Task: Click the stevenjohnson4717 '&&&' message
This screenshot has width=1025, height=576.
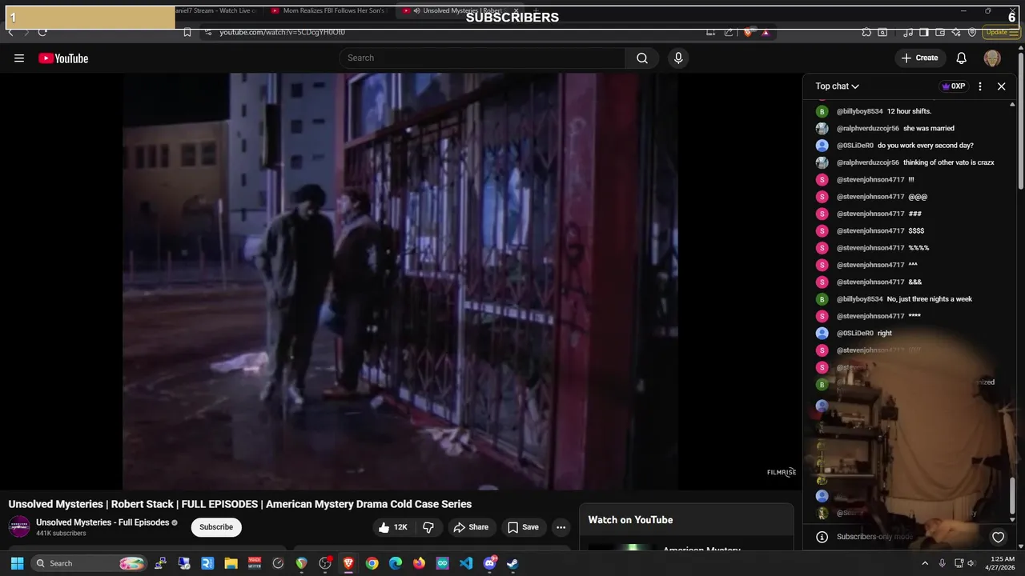Action: (915, 282)
